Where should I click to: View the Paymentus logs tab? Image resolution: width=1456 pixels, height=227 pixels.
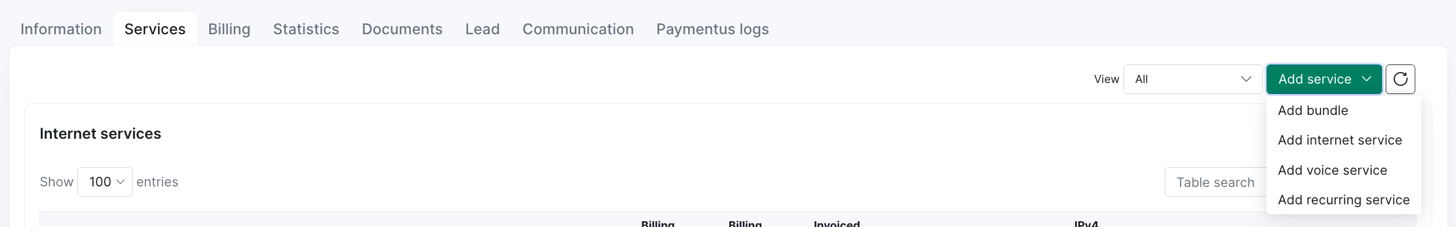click(x=712, y=29)
